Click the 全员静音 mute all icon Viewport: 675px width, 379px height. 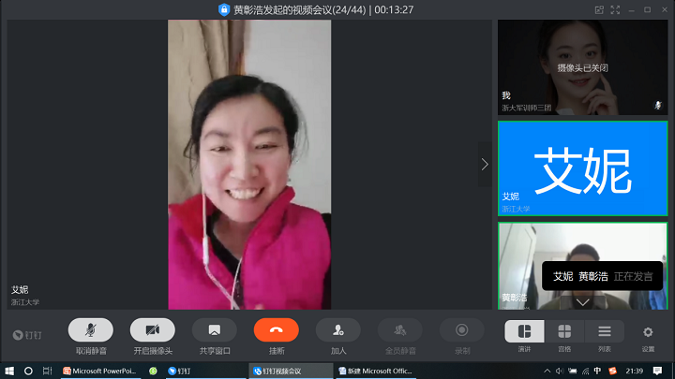[399, 330]
